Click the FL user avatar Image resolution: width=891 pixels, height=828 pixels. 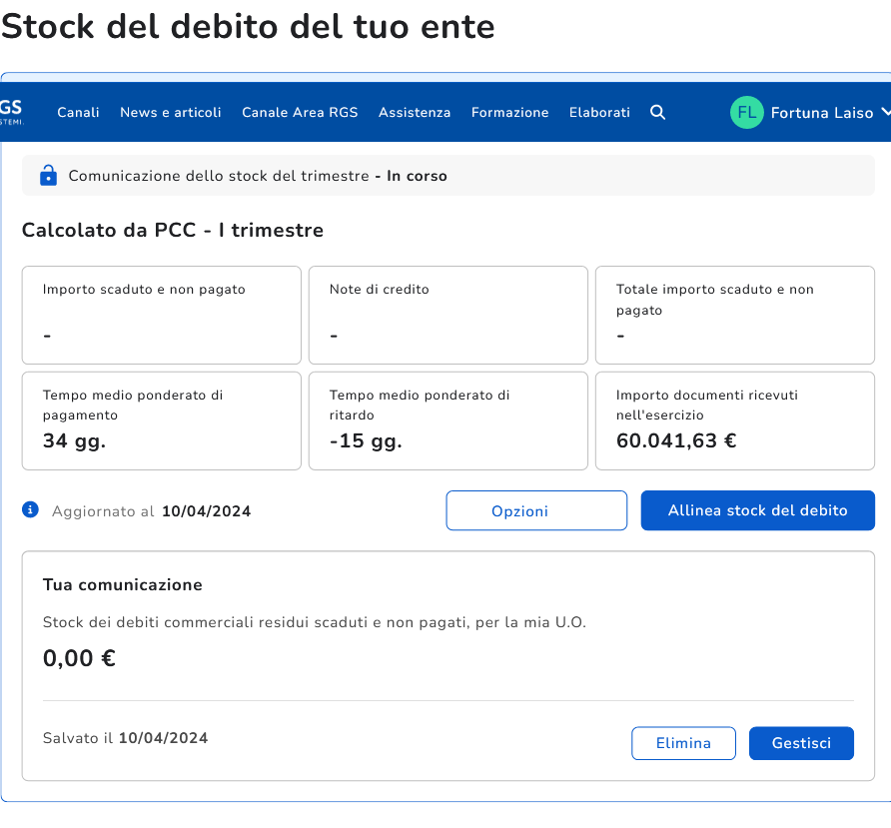pos(746,113)
